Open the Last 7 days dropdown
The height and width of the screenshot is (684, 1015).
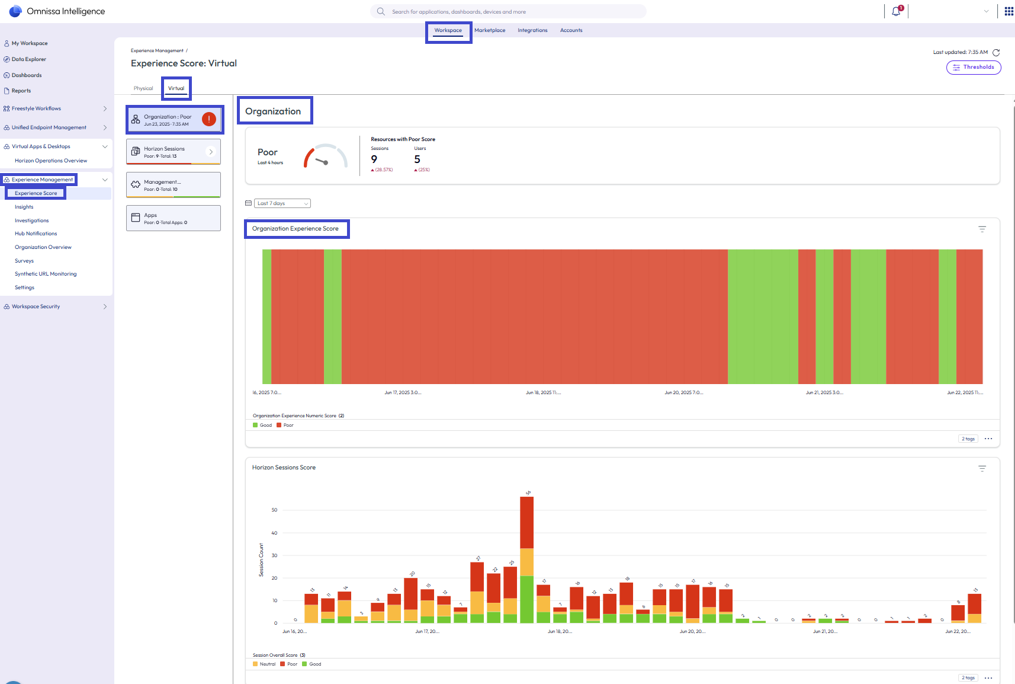tap(282, 203)
